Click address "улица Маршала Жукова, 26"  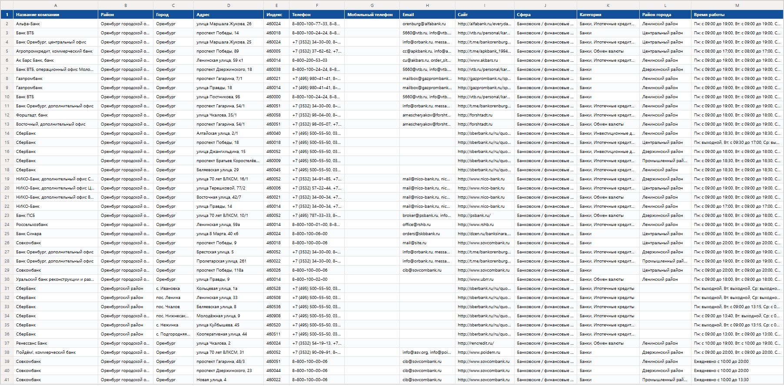(229, 24)
